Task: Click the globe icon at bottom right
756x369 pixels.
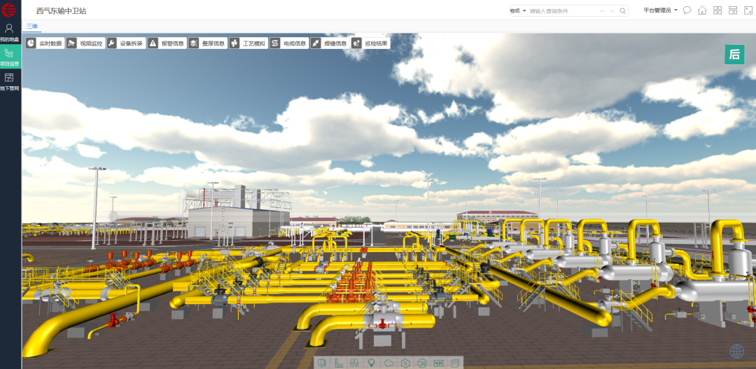Action: tap(736, 351)
